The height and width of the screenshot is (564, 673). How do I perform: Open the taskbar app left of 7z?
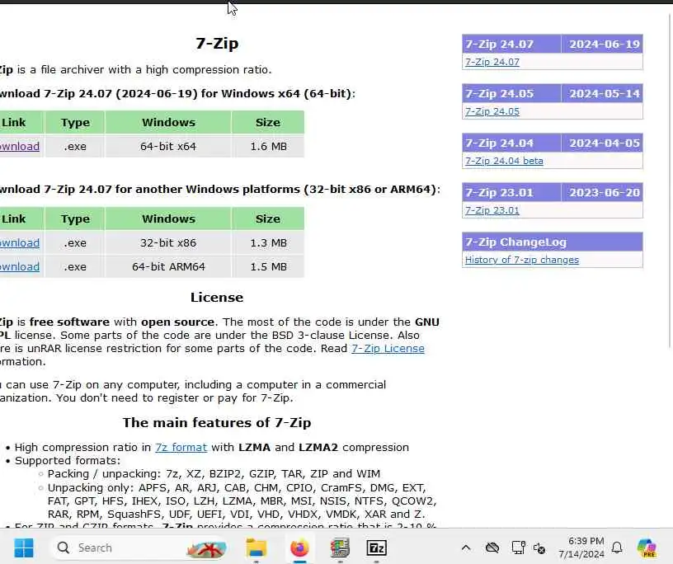[x=340, y=548]
